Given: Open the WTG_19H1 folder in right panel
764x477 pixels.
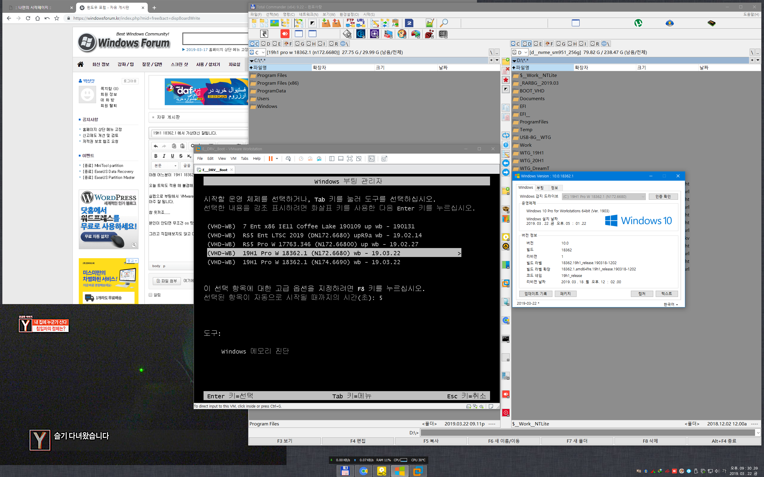Looking at the screenshot, I should (532, 153).
